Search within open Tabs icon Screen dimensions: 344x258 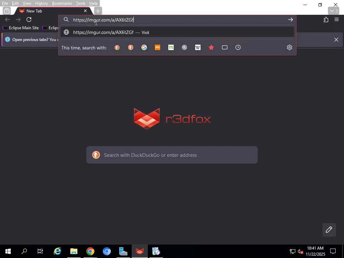tap(225, 47)
